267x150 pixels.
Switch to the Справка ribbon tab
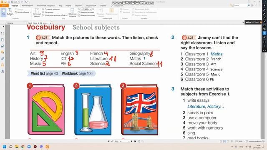point(103,5)
